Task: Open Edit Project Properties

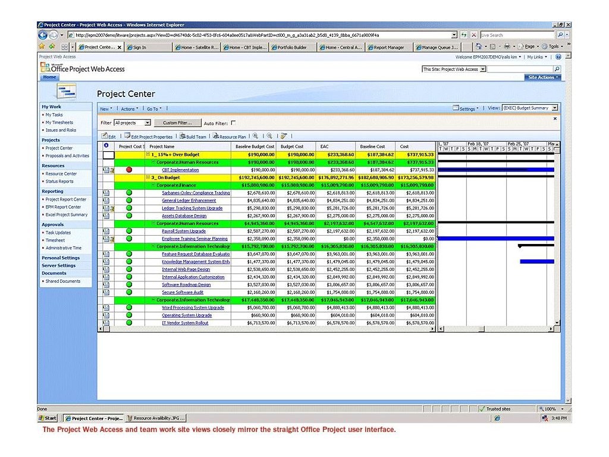Action: [148, 136]
